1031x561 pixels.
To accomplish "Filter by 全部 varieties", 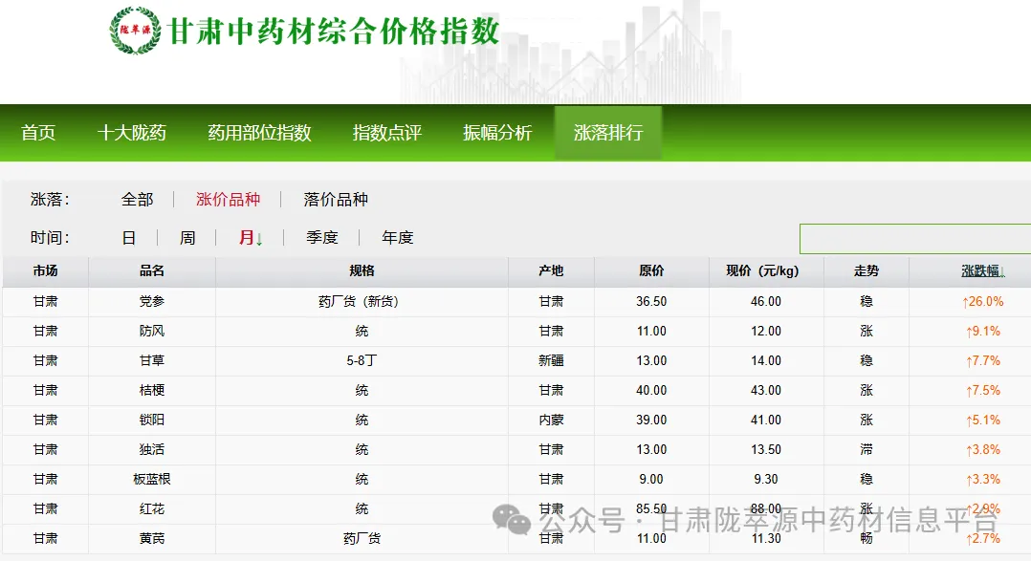I will pyautogui.click(x=137, y=199).
